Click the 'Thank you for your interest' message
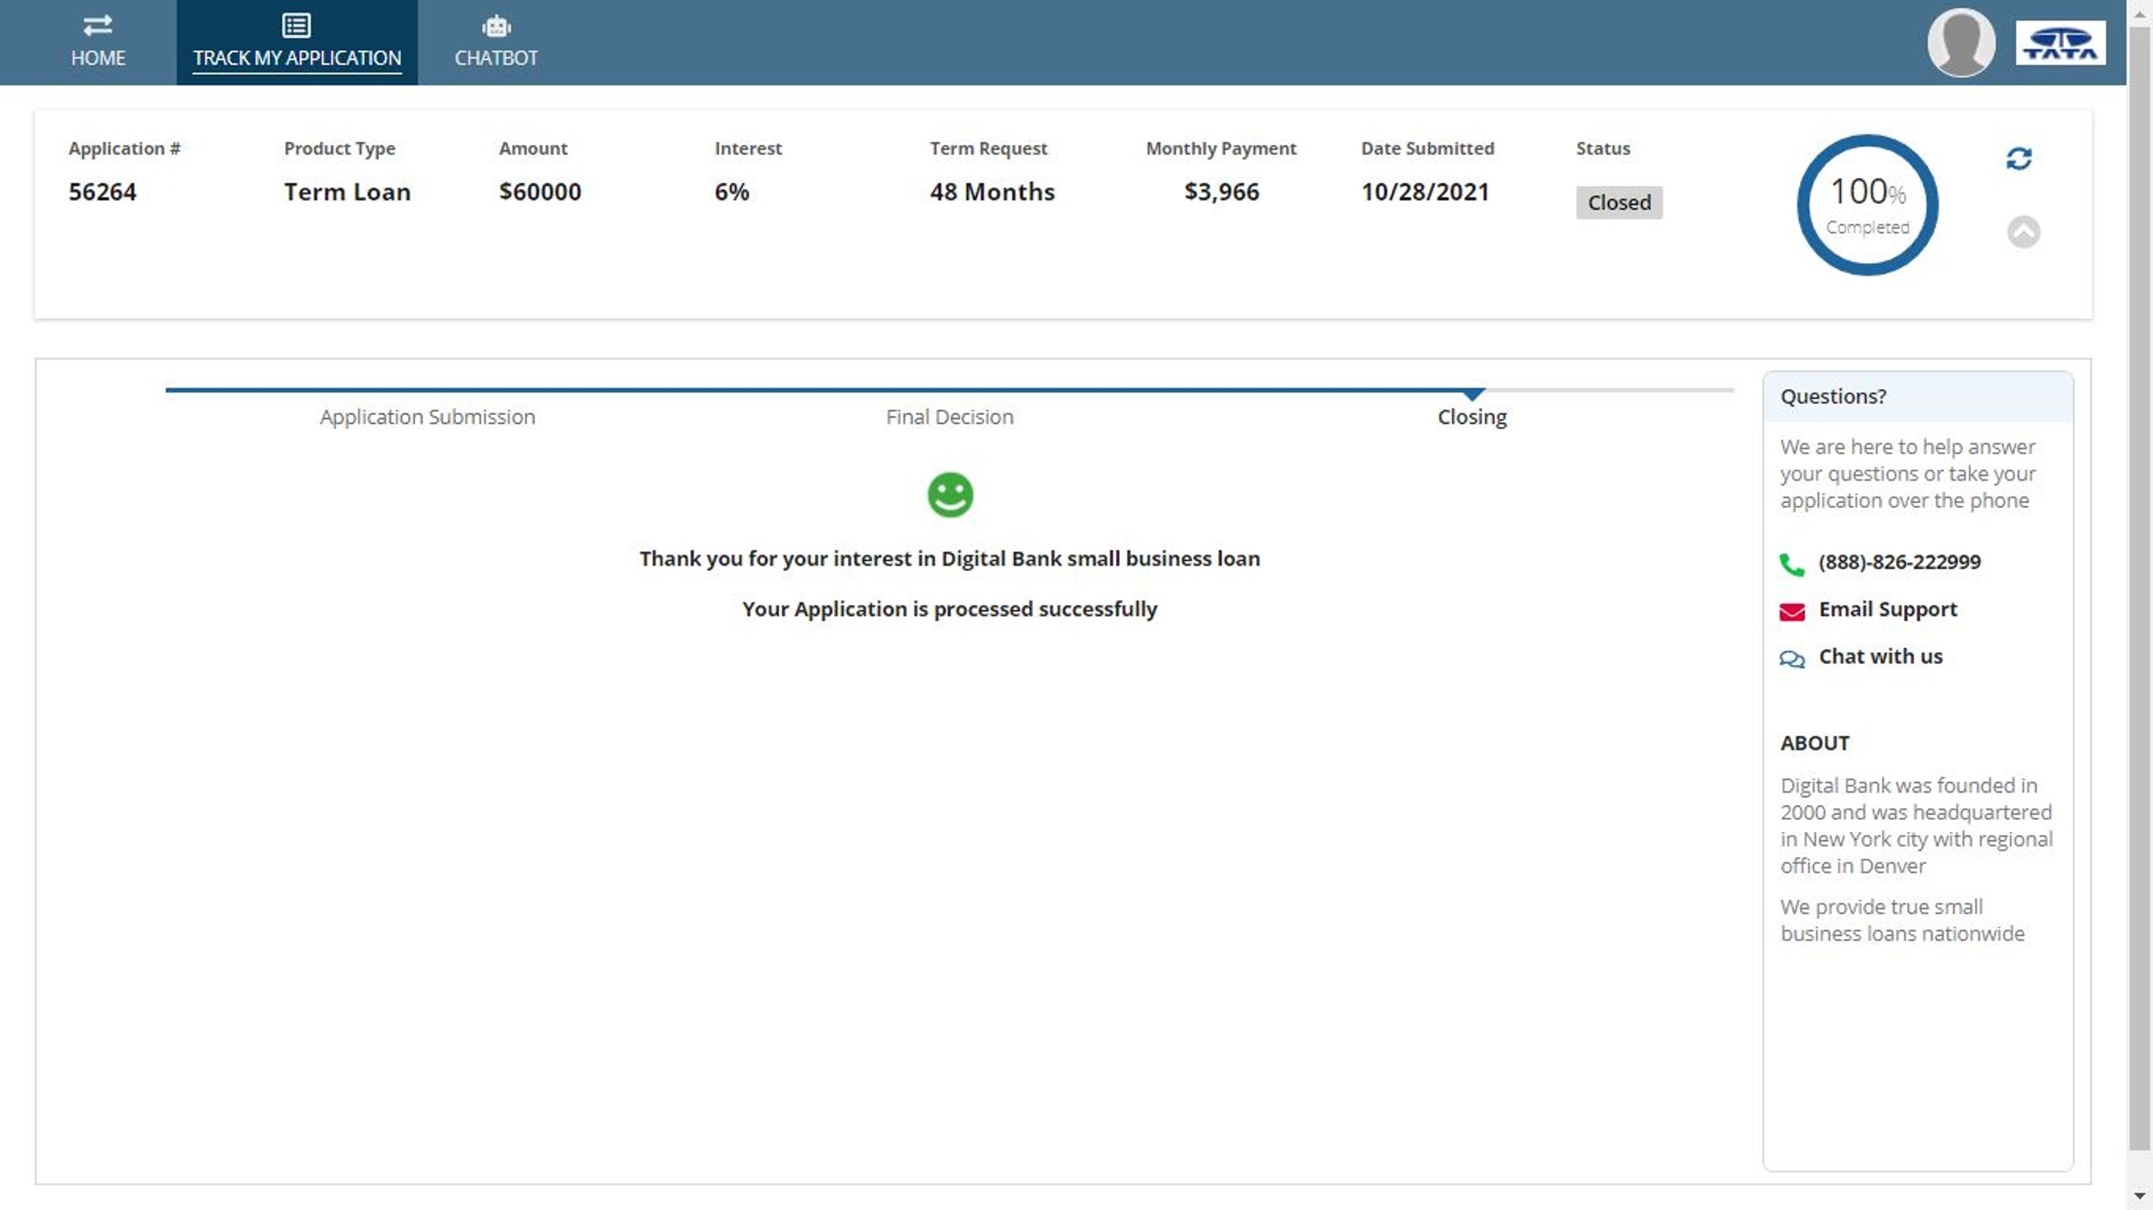 pyautogui.click(x=949, y=559)
